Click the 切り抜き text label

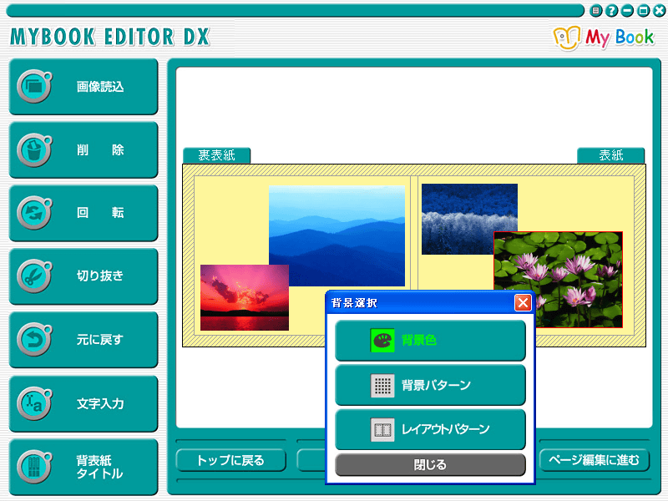(100, 276)
